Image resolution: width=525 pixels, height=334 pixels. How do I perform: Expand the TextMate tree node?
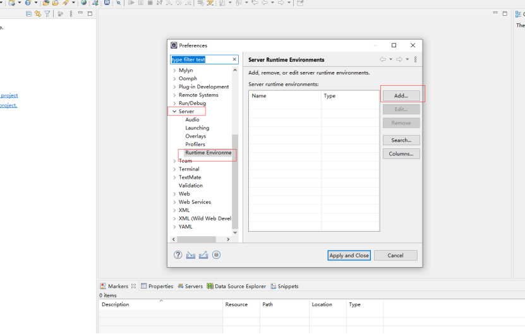pyautogui.click(x=174, y=177)
